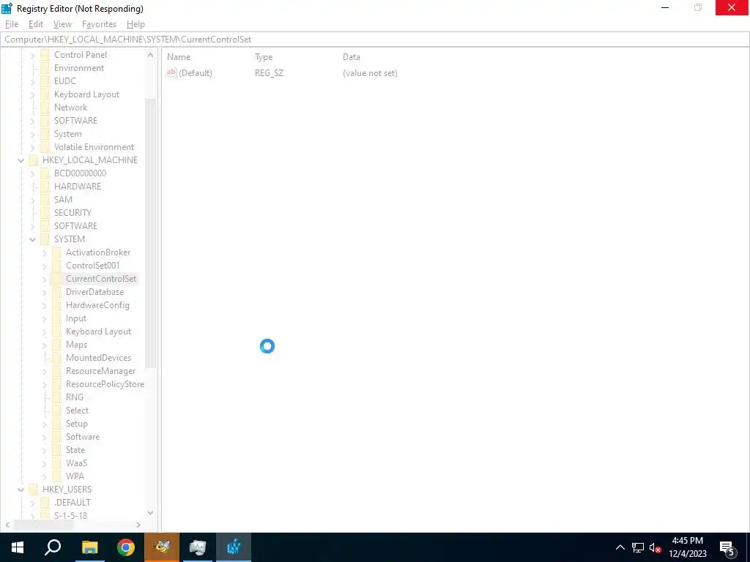The image size is (750, 562).
Task: Select the (Default) value name
Action: click(196, 73)
